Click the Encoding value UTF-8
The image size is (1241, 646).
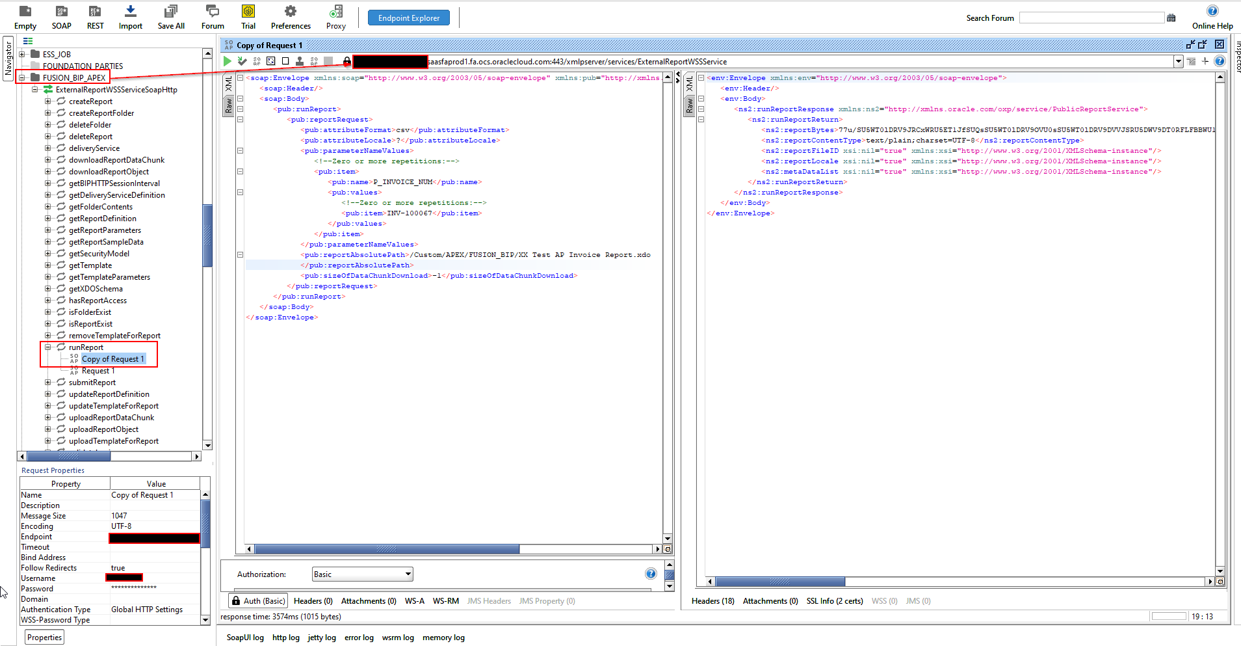[122, 526]
